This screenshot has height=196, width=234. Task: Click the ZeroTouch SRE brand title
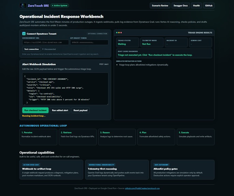[x=38, y=5]
